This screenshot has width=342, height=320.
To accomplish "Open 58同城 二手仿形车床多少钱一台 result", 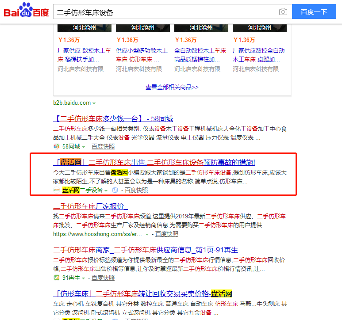I will (113, 119).
